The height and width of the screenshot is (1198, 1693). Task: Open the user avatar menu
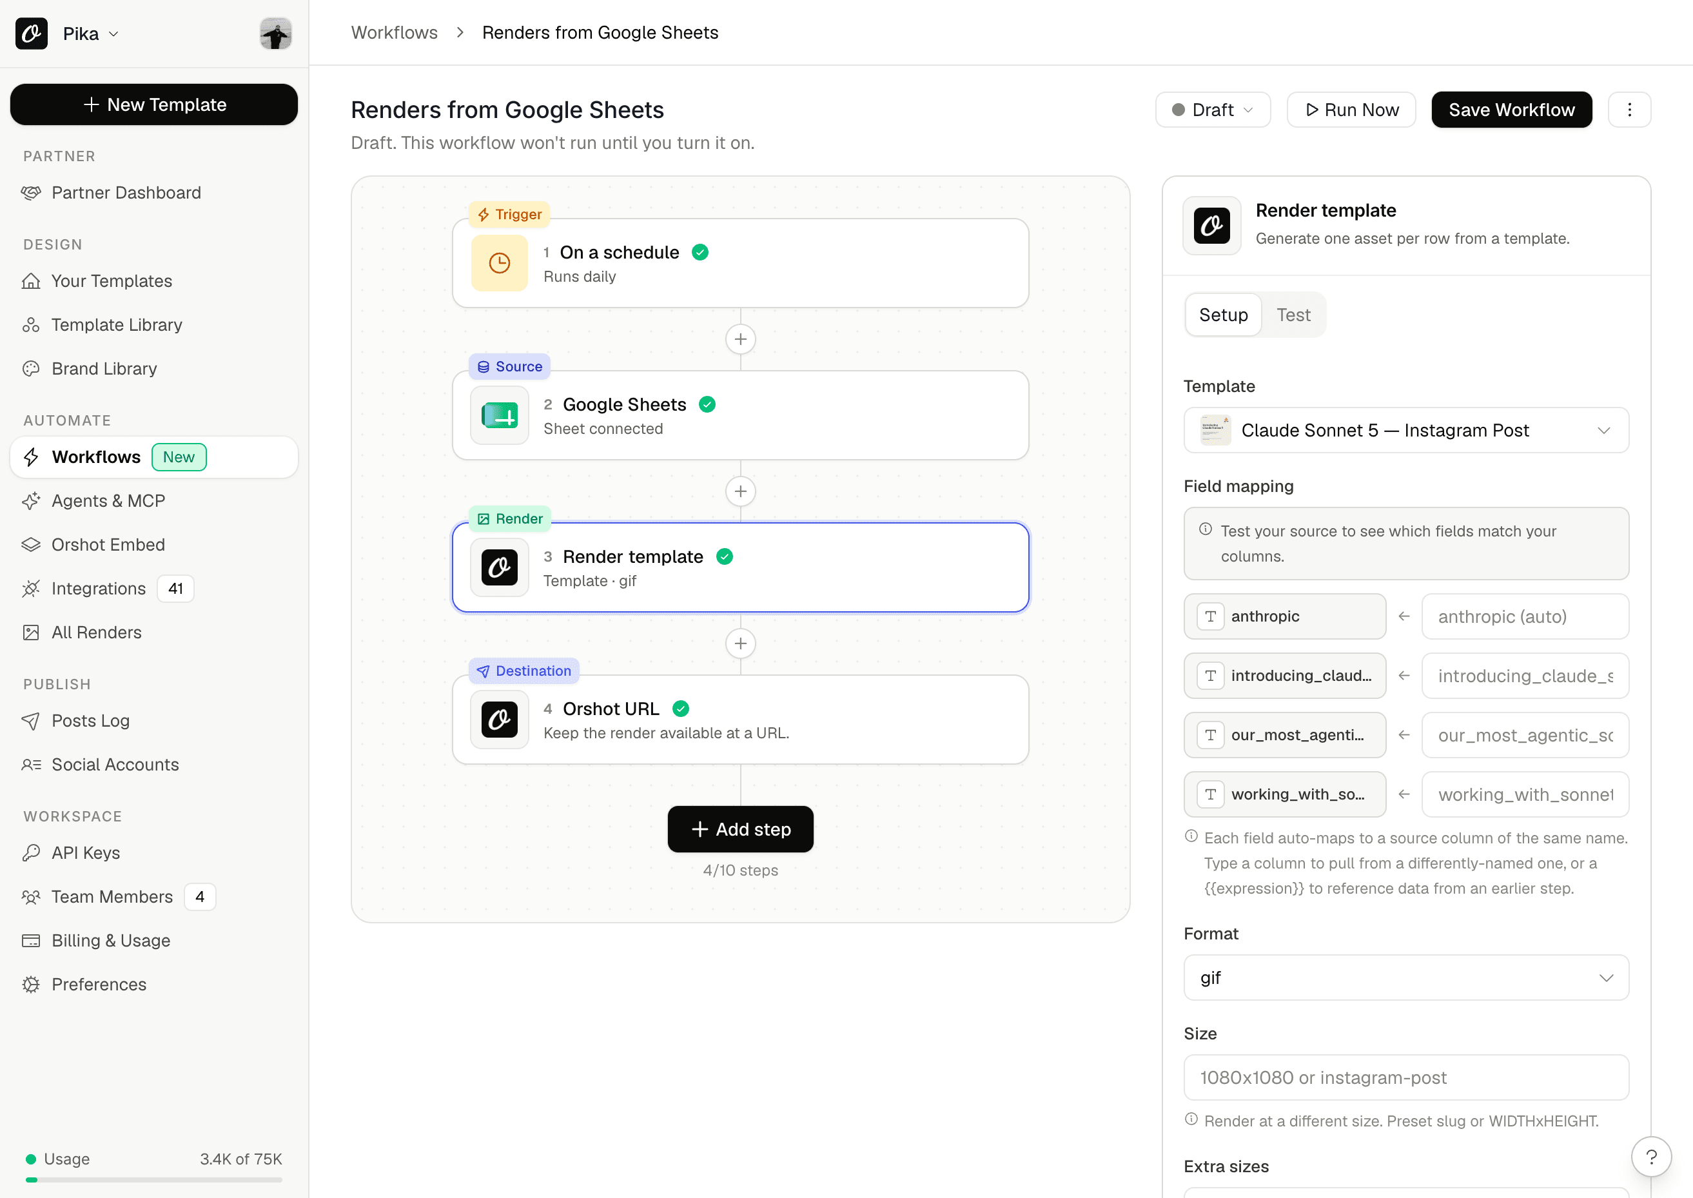[275, 33]
